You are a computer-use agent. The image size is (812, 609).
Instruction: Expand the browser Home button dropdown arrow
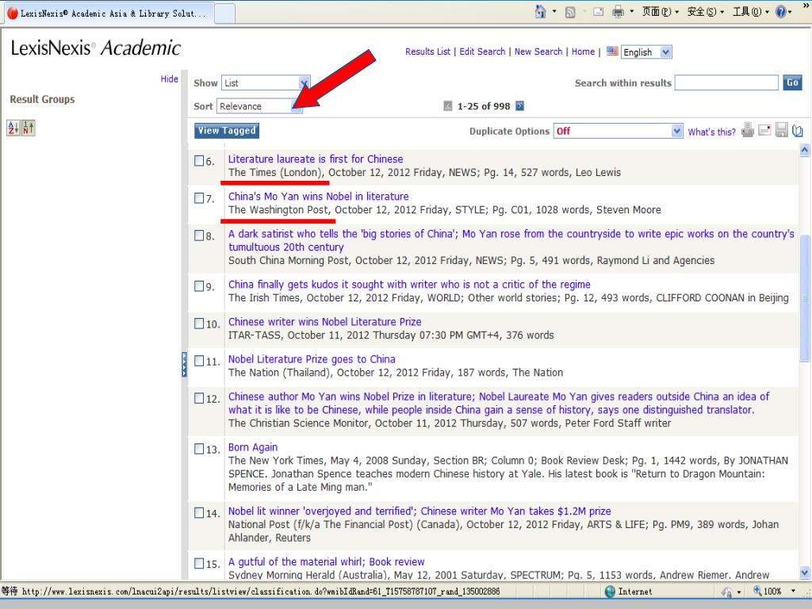[554, 11]
